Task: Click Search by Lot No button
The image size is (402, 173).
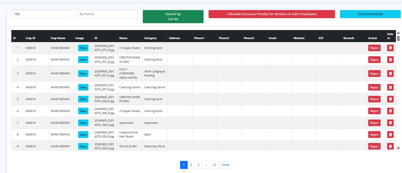Action: click(173, 17)
